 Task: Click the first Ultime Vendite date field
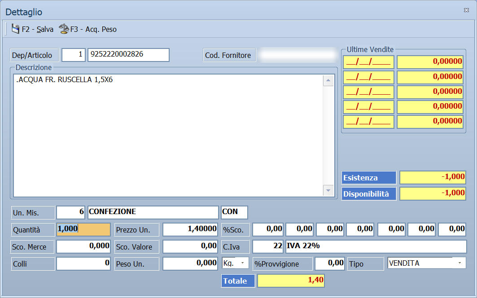point(368,62)
